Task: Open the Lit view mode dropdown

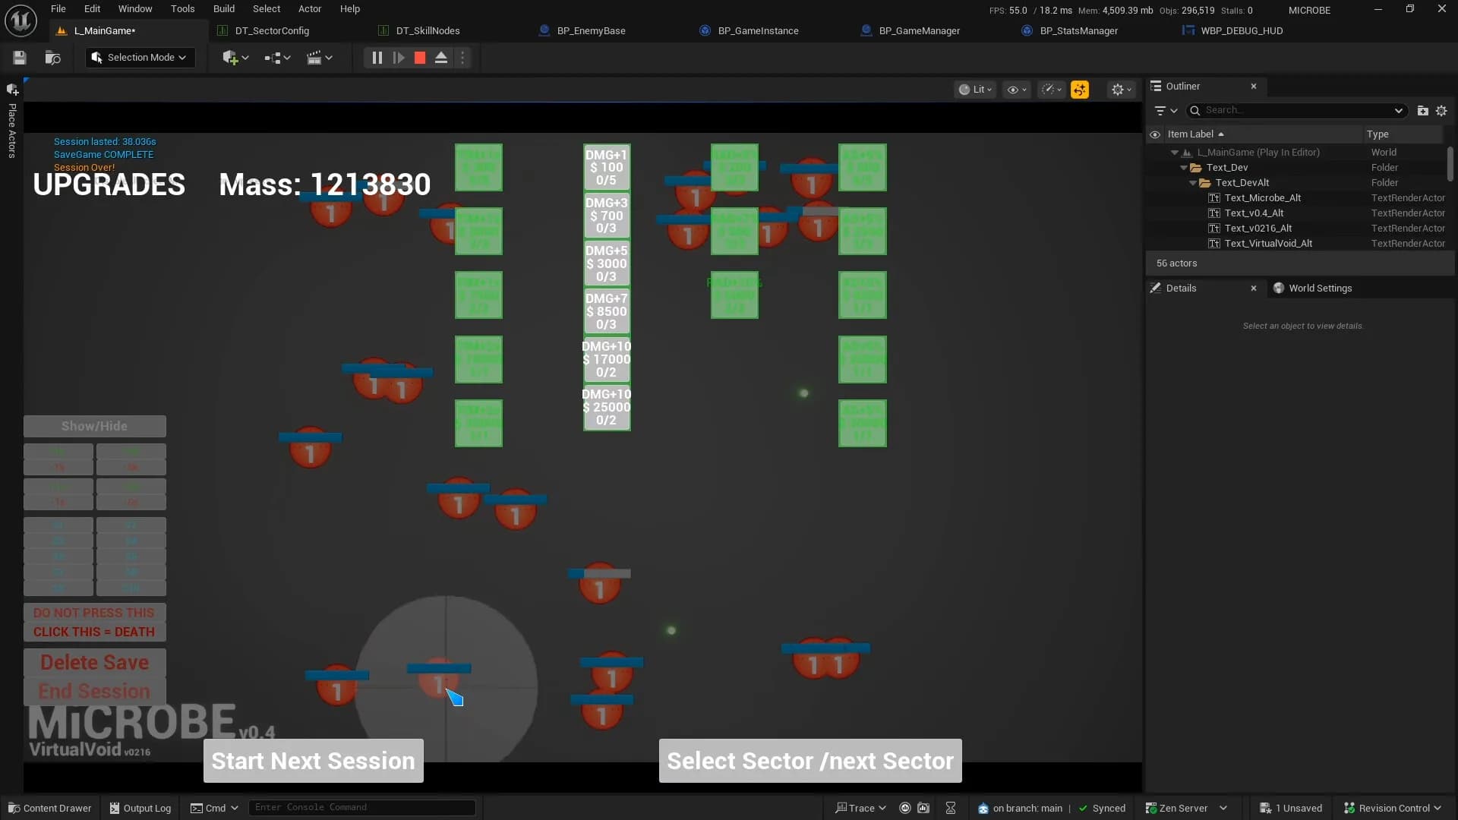Action: point(975,90)
